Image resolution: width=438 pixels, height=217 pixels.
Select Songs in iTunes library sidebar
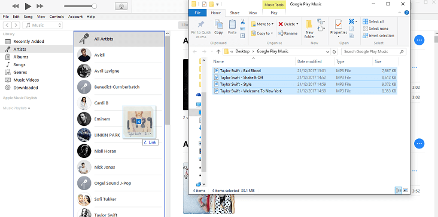19,64
